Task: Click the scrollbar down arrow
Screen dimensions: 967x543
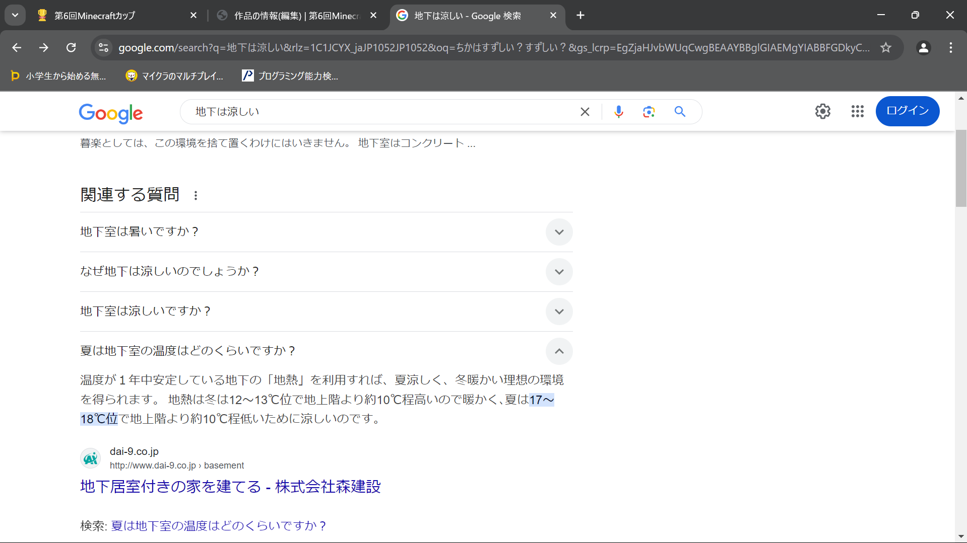Action: 961,537
